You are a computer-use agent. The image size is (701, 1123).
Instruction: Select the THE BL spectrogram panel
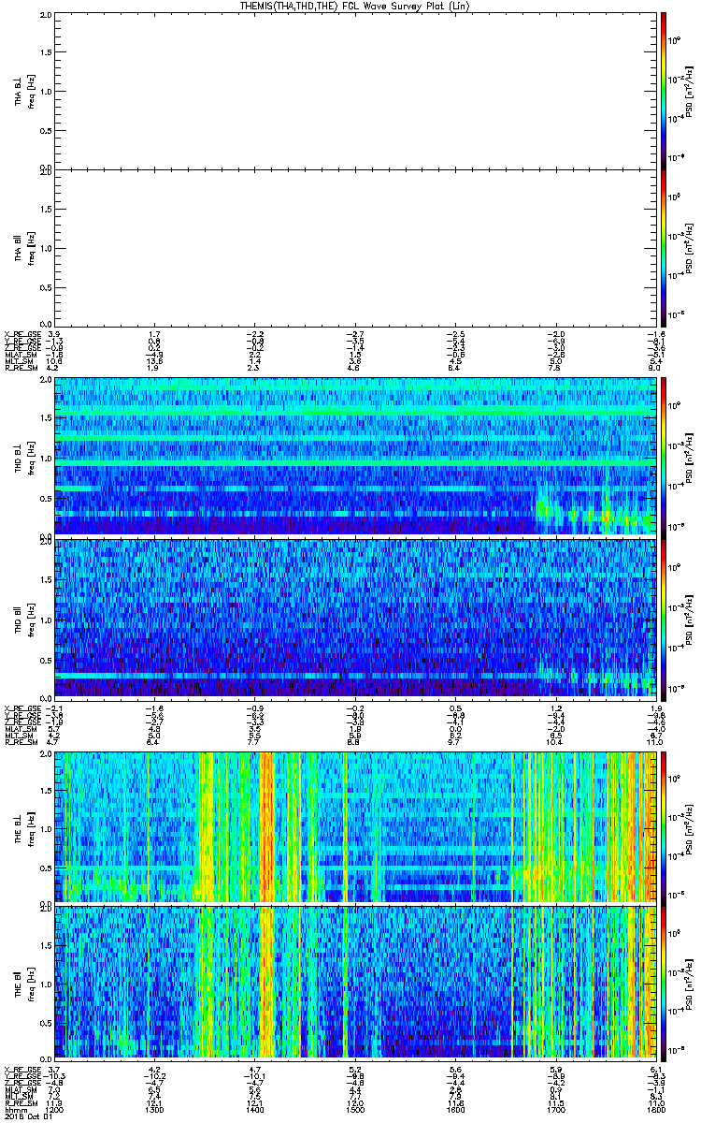[x=354, y=826]
